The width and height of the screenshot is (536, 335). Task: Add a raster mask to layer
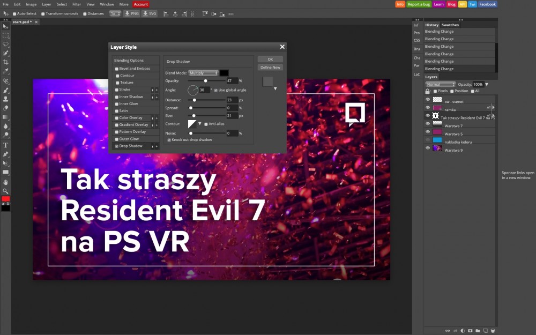coord(470,331)
